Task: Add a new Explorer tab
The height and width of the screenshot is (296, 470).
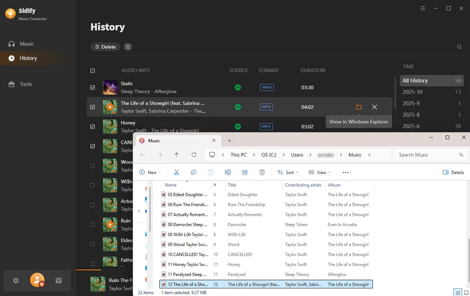Action: [229, 141]
